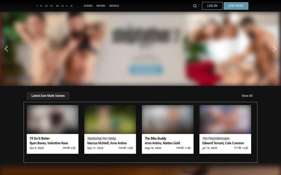The image size is (281, 175).
Task: Click Marcus McNeill, Arno Antino names
Action: click(107, 143)
